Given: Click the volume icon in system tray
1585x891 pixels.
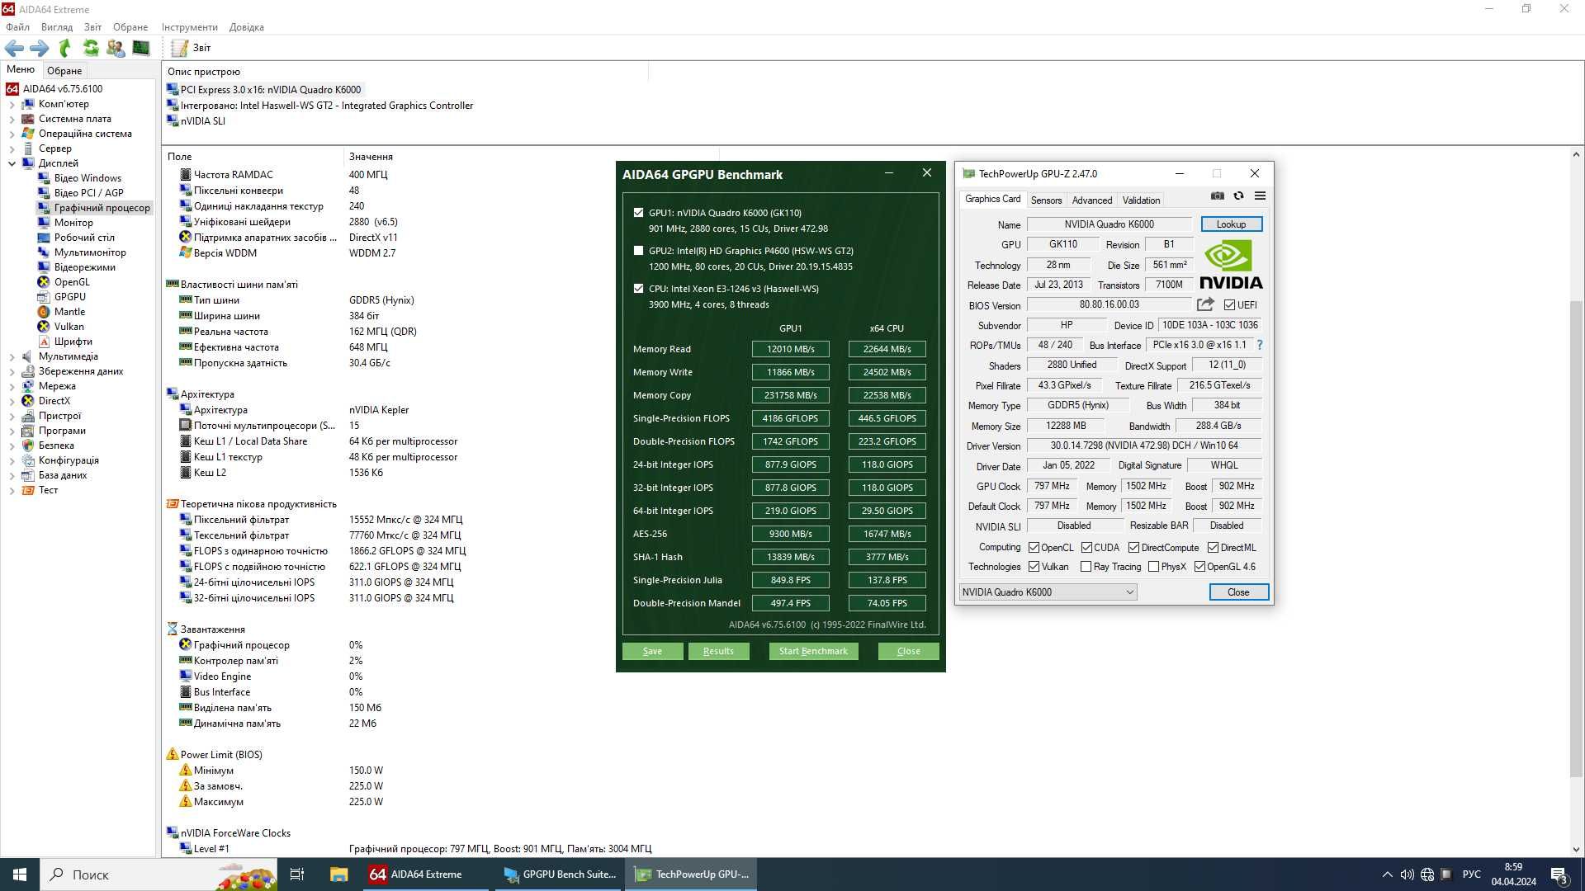Looking at the screenshot, I should pyautogui.click(x=1407, y=874).
